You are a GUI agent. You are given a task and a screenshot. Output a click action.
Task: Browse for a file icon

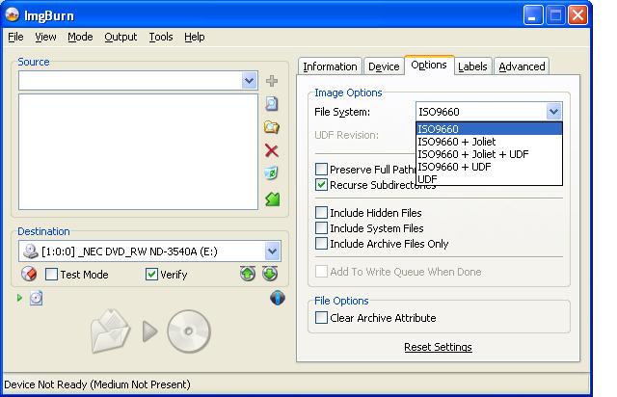point(272,104)
